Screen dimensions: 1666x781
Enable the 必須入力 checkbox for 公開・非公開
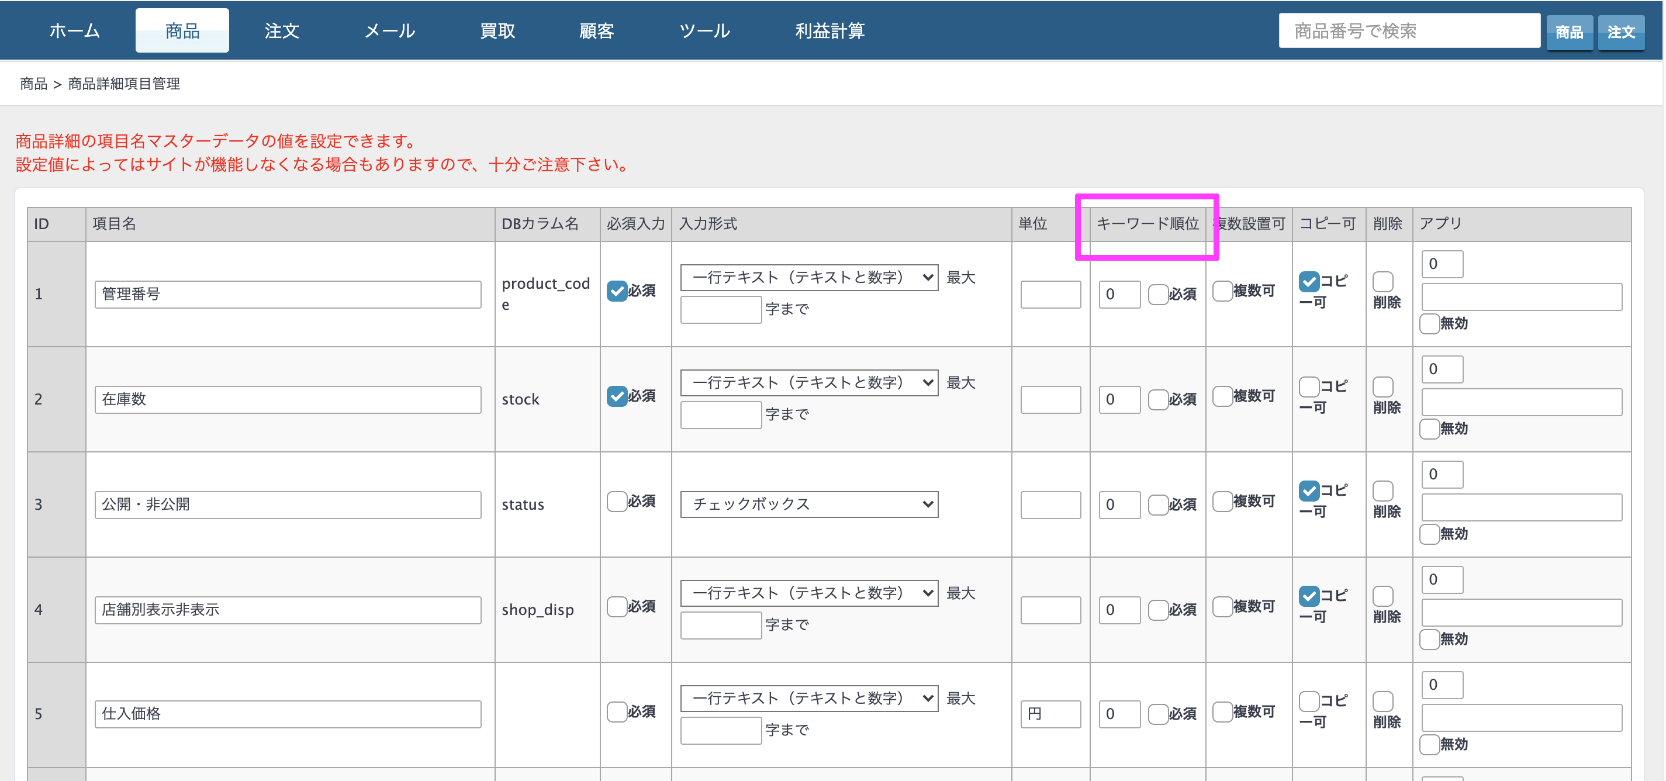pyautogui.click(x=617, y=501)
